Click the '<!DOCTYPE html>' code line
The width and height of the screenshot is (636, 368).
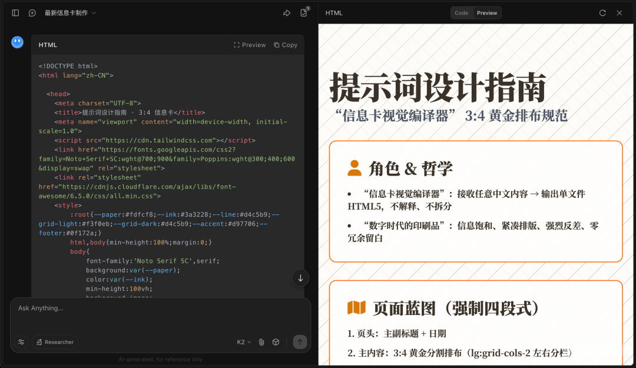[x=68, y=66]
